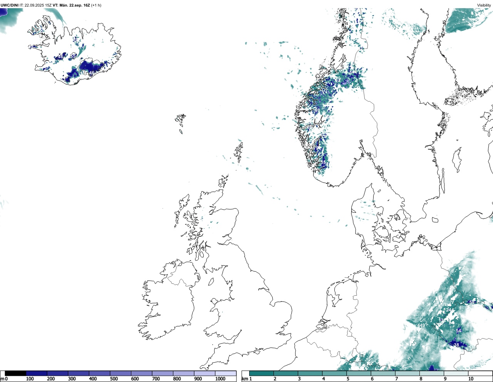The height and width of the screenshot is (382, 493).
Task: Click the '449' visibility value on the map
Action: pyautogui.click(x=421, y=326)
